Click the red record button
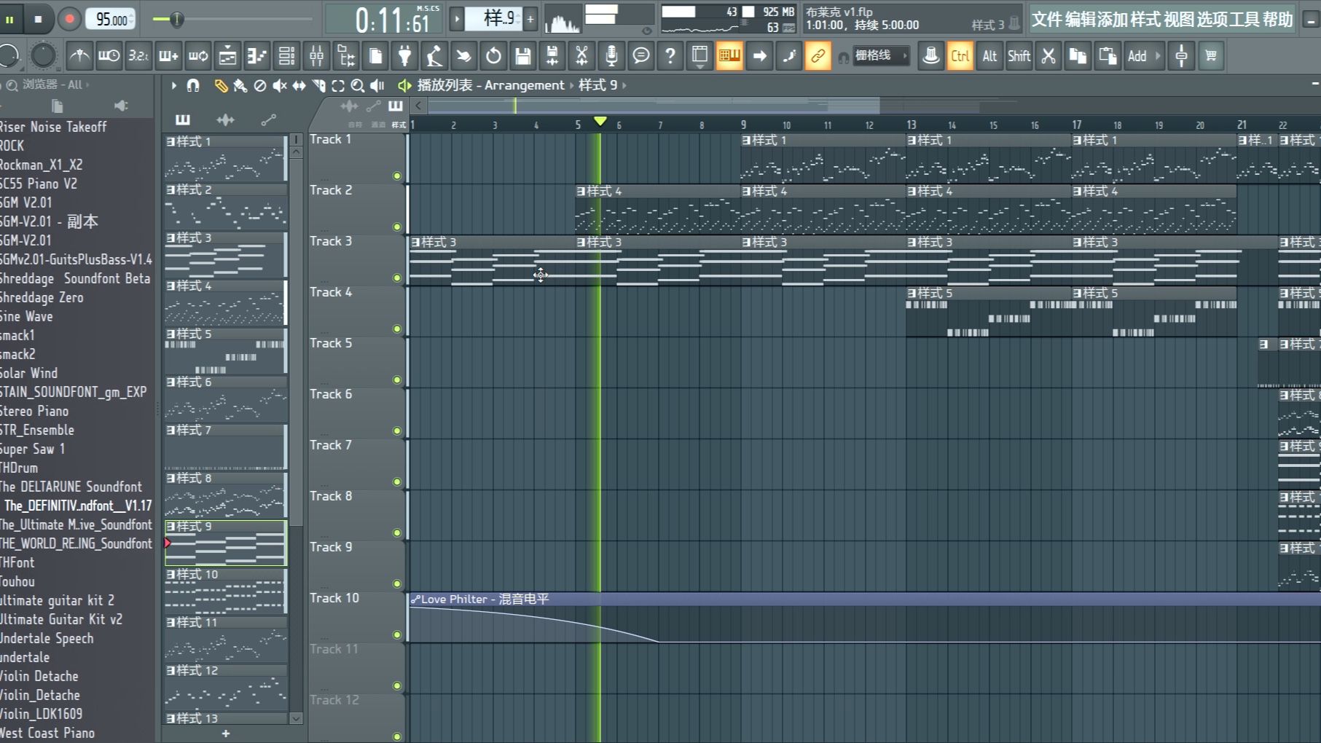Viewport: 1321px width, 743px height. click(69, 19)
